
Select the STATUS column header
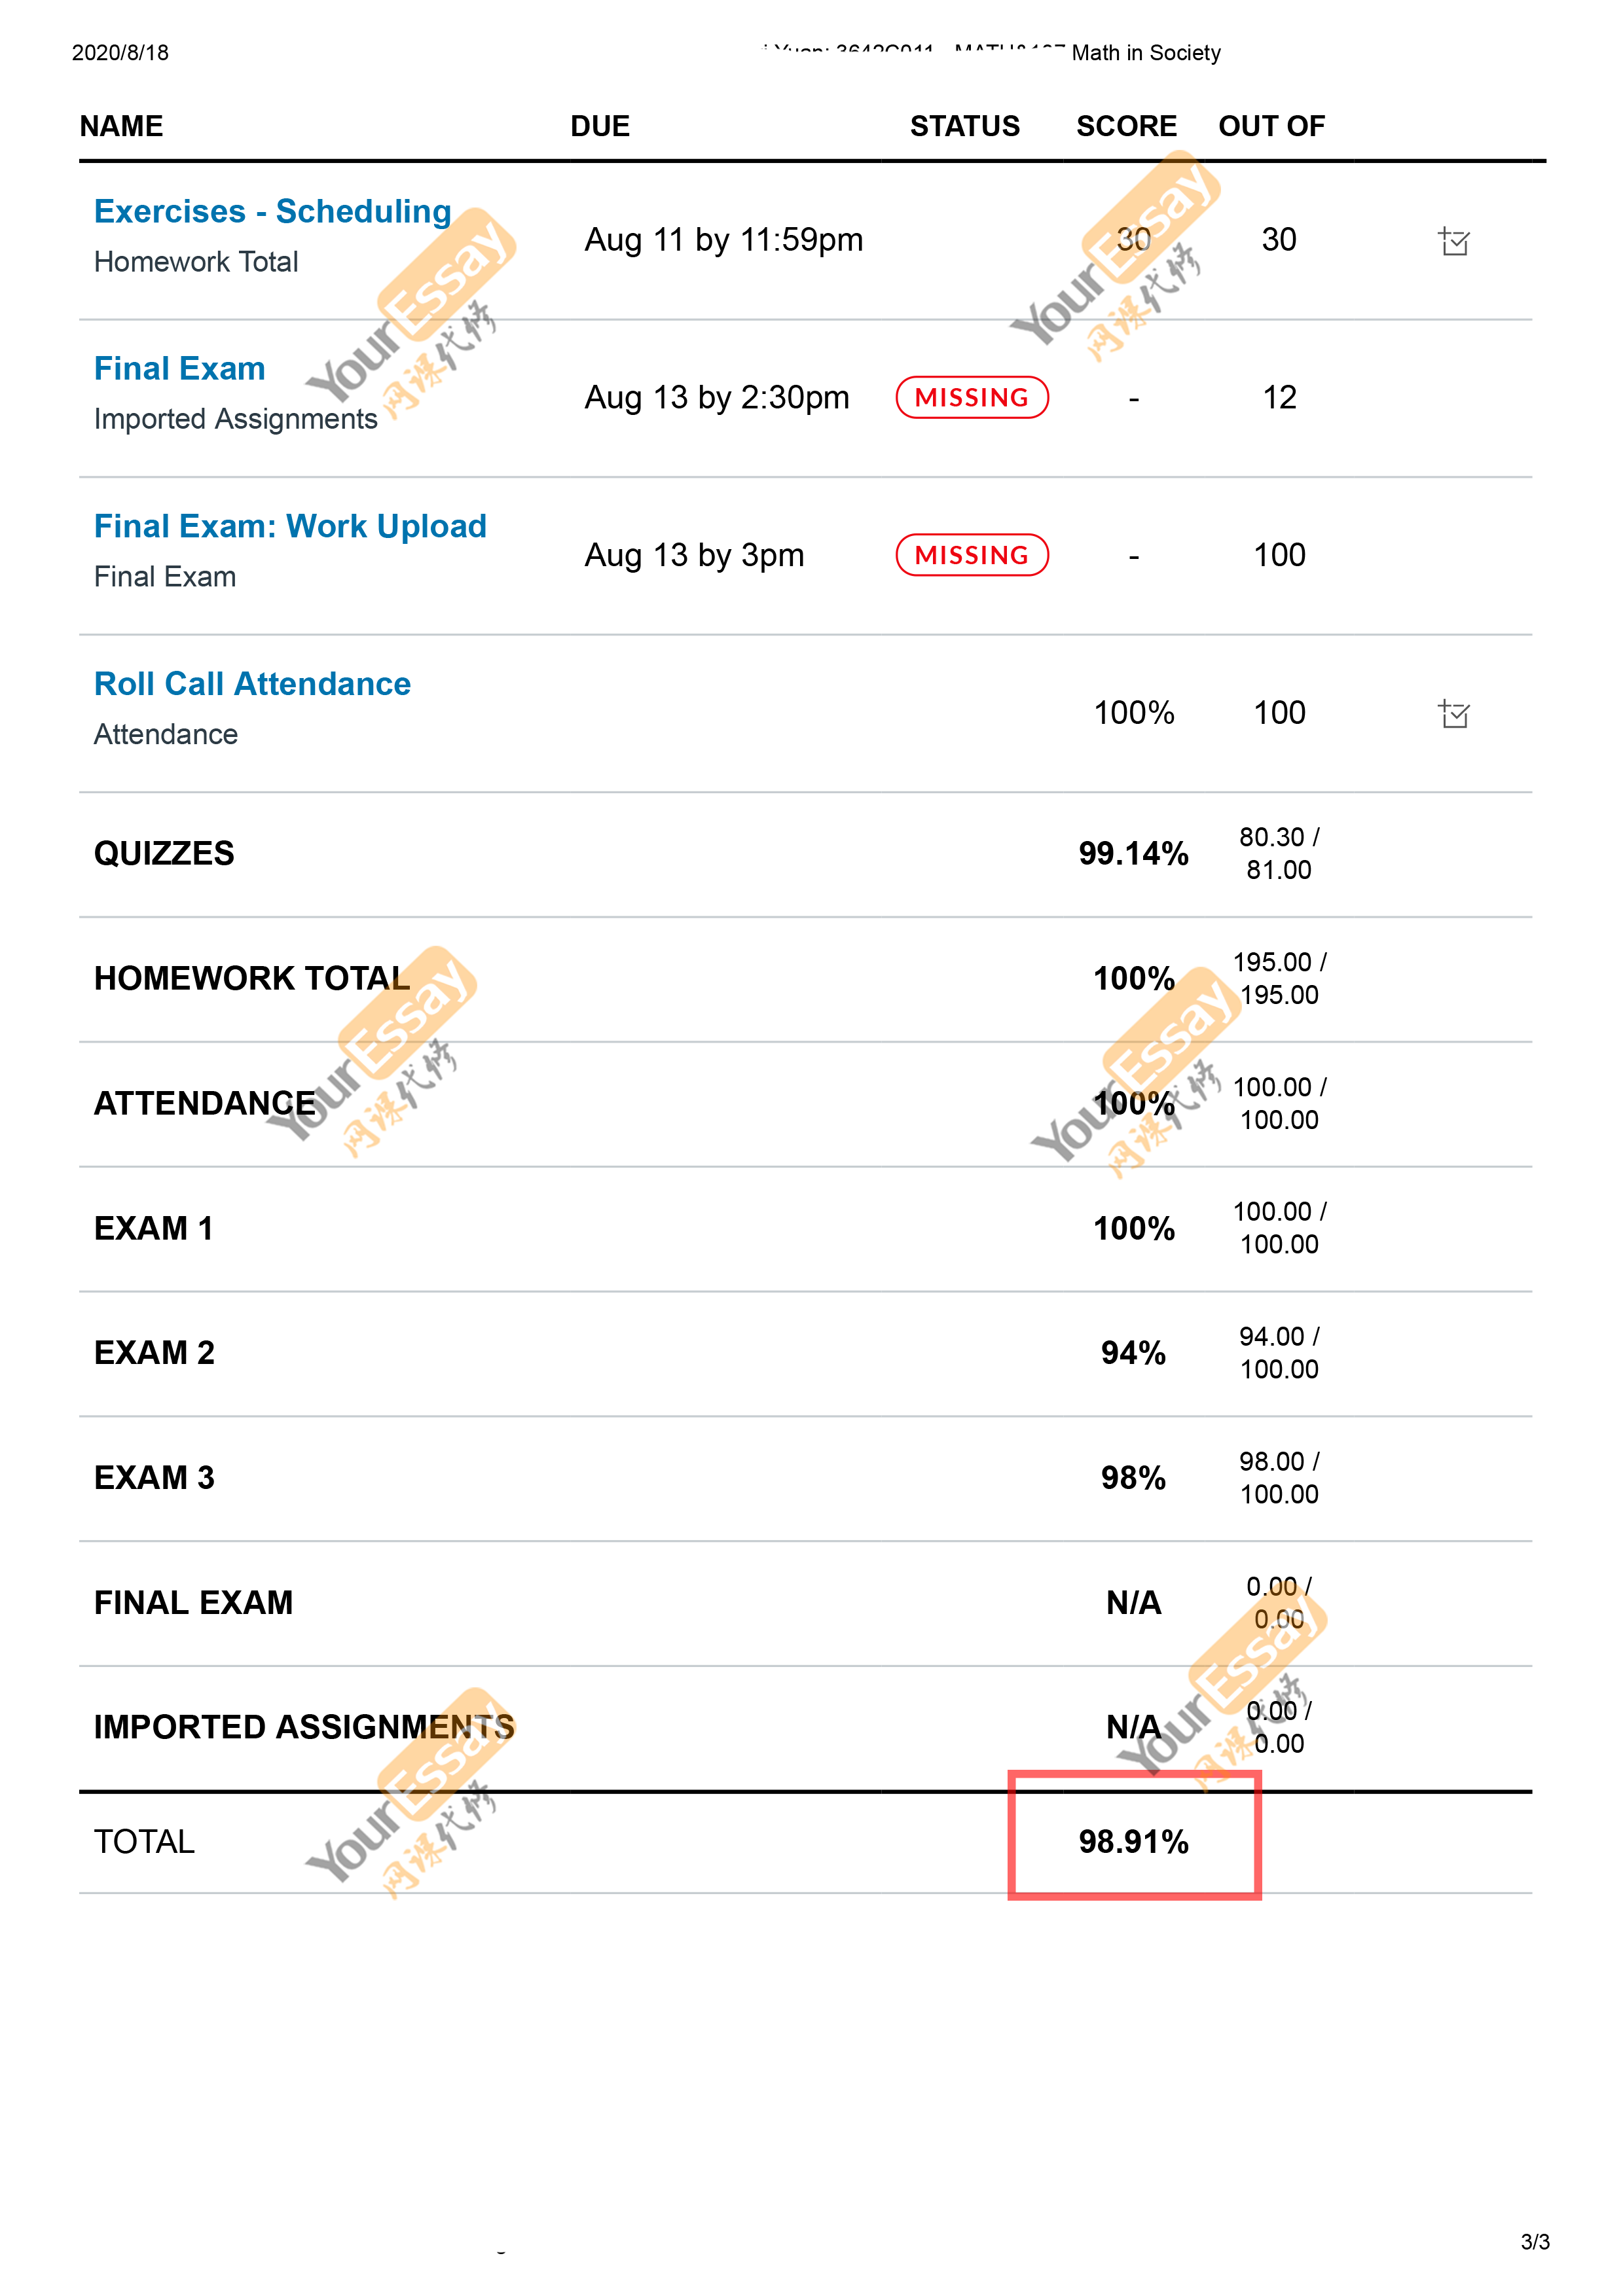964,126
